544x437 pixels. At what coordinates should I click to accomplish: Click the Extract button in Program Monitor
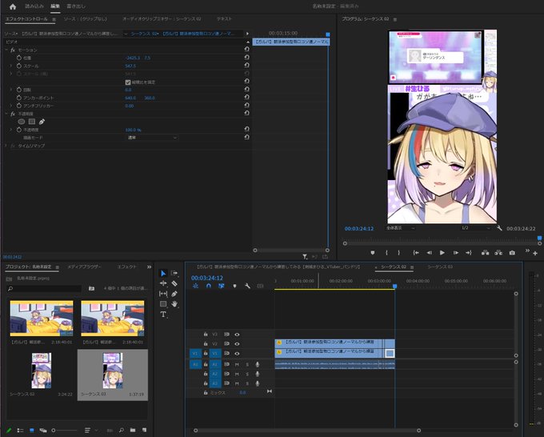pyautogui.click(x=498, y=253)
